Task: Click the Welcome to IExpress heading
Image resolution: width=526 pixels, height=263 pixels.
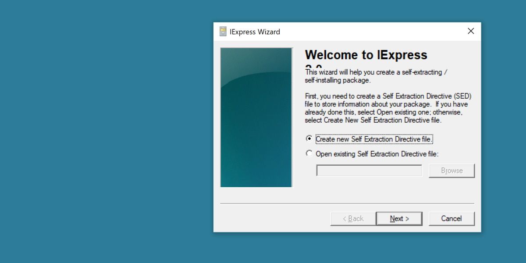Action: [x=366, y=55]
